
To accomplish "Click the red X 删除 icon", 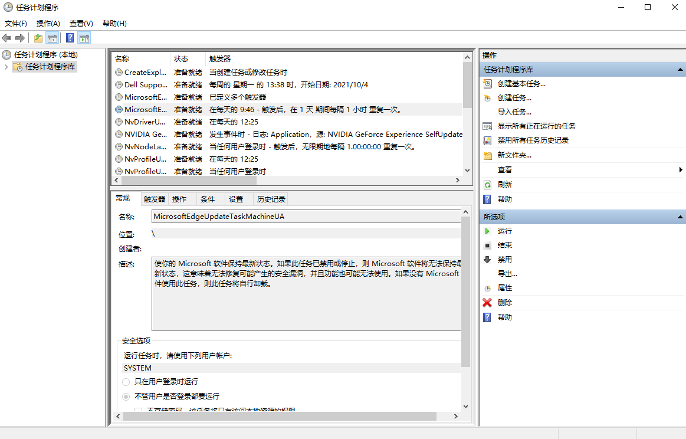I will 487,303.
